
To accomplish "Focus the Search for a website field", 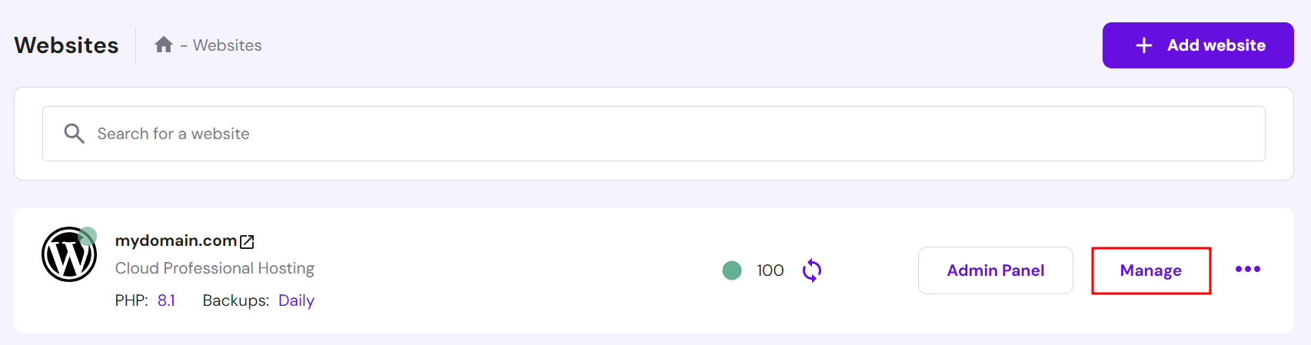I will click(654, 134).
